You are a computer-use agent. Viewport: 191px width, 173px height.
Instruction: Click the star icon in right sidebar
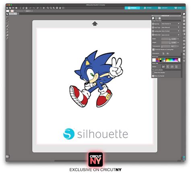click(x=184, y=51)
